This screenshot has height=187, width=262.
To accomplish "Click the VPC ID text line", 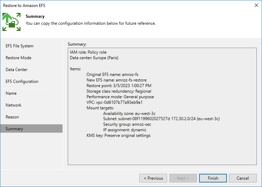I will (114, 102).
